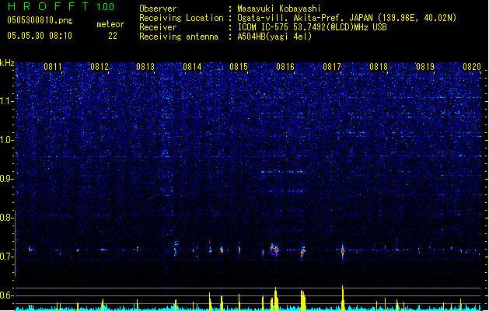
Task: Click the Receiver field label
Action: point(158,27)
